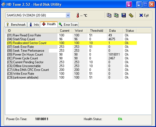Click the Current column header
Image resolution: width=156 pixels, height=127 pixels.
pyautogui.click(x=65, y=31)
